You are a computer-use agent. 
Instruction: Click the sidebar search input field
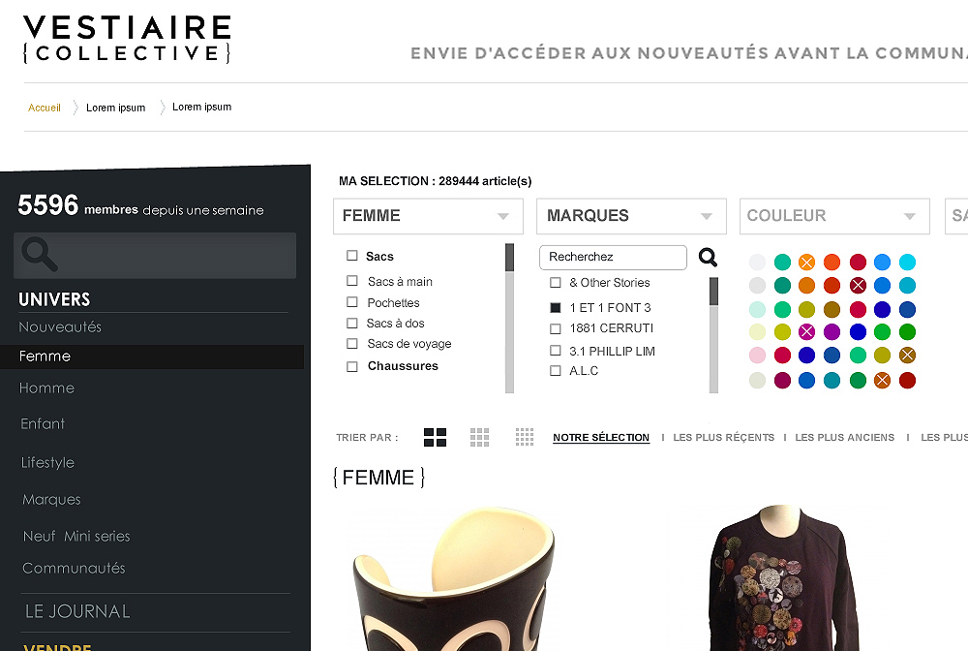155,255
